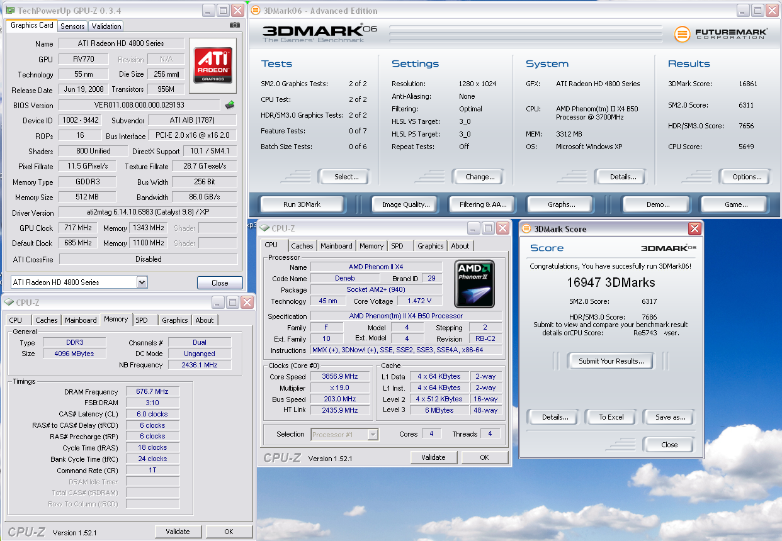This screenshot has width=782, height=541.
Task: Click the Futuremark logo in 3DMark06
Action: (x=721, y=34)
